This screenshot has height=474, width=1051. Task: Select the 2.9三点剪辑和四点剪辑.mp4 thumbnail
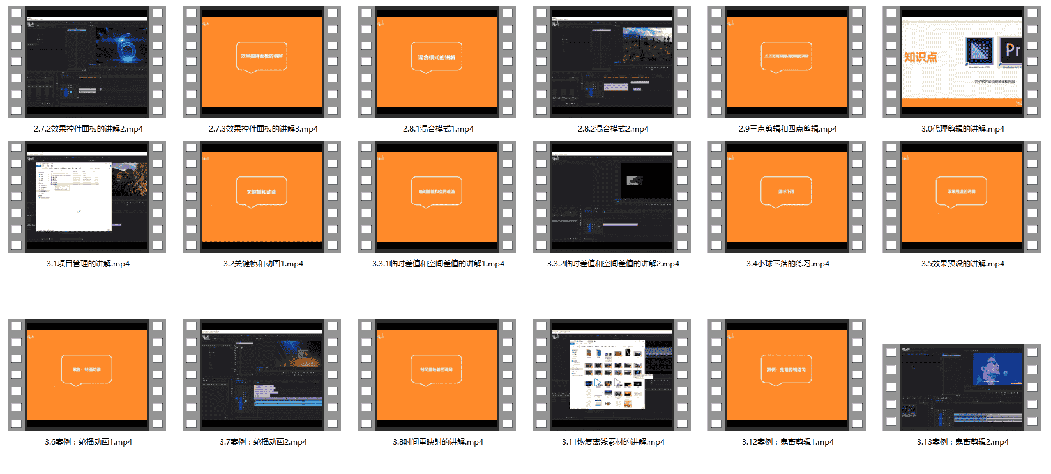pyautogui.click(x=787, y=62)
